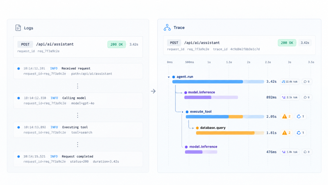Click the retry count badge on agent.run row
Image resolution: width=328 pixels, height=185 pixels.
point(307,82)
